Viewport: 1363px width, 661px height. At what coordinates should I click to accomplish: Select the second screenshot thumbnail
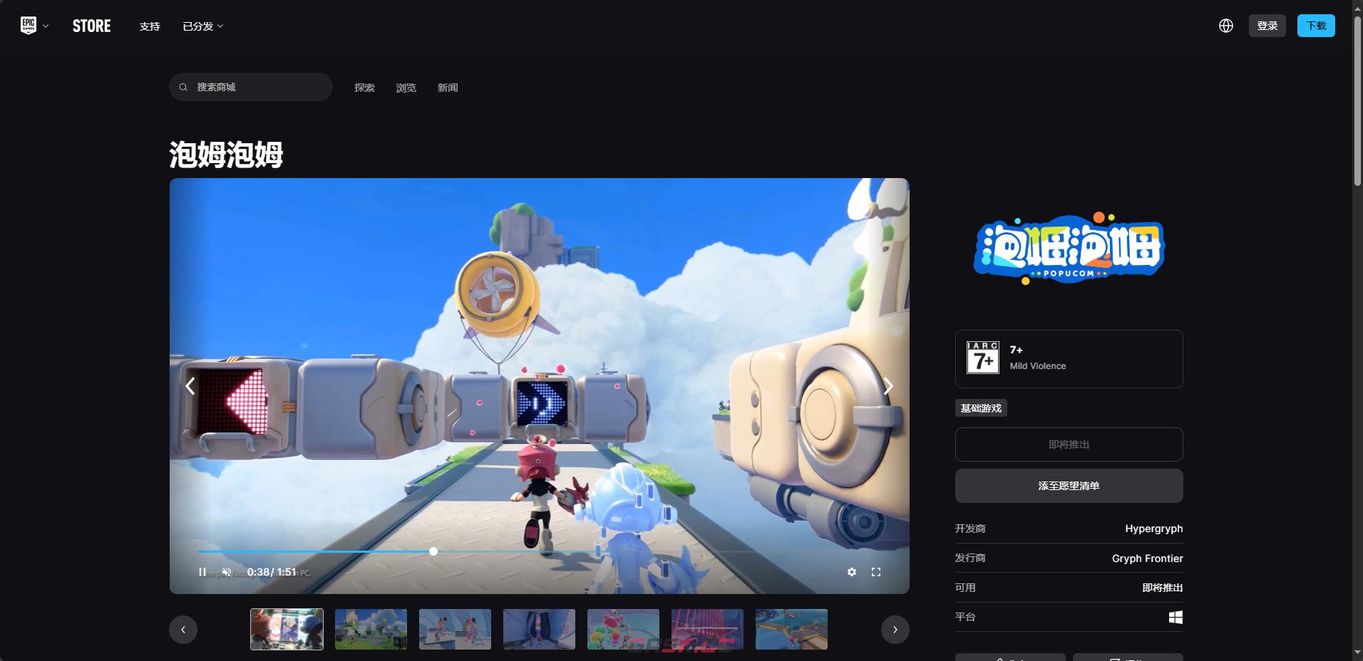371,629
